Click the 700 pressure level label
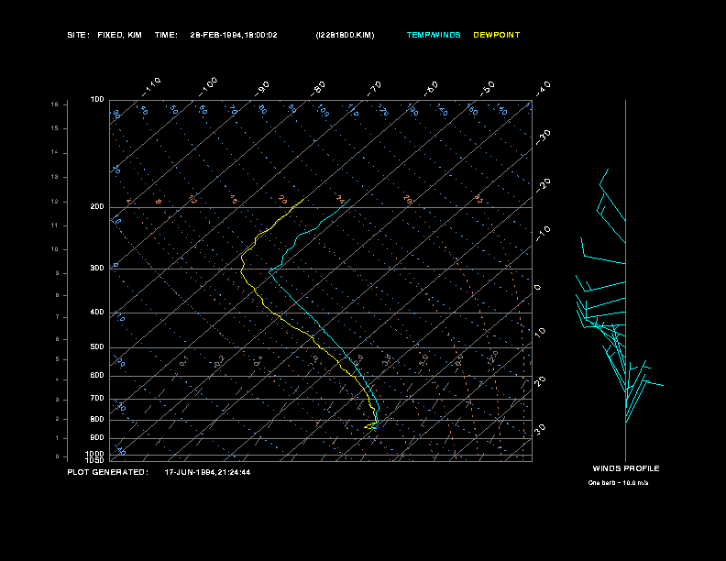Image resolution: width=726 pixels, height=561 pixels. click(97, 399)
